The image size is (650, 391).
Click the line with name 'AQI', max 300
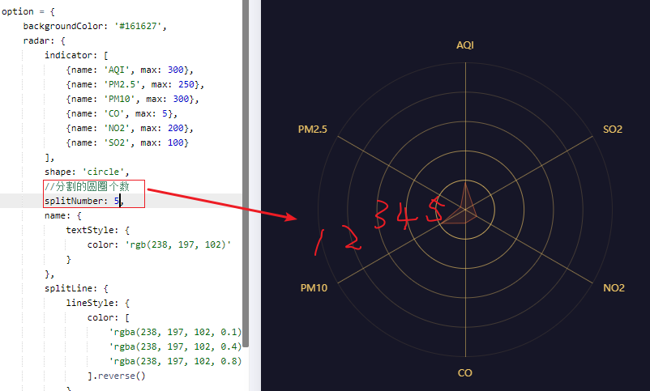point(130,70)
